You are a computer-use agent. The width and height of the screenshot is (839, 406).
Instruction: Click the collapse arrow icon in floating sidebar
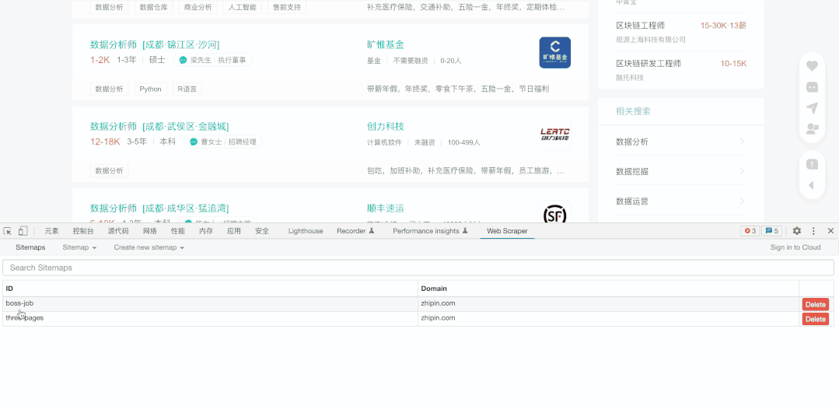(x=812, y=185)
